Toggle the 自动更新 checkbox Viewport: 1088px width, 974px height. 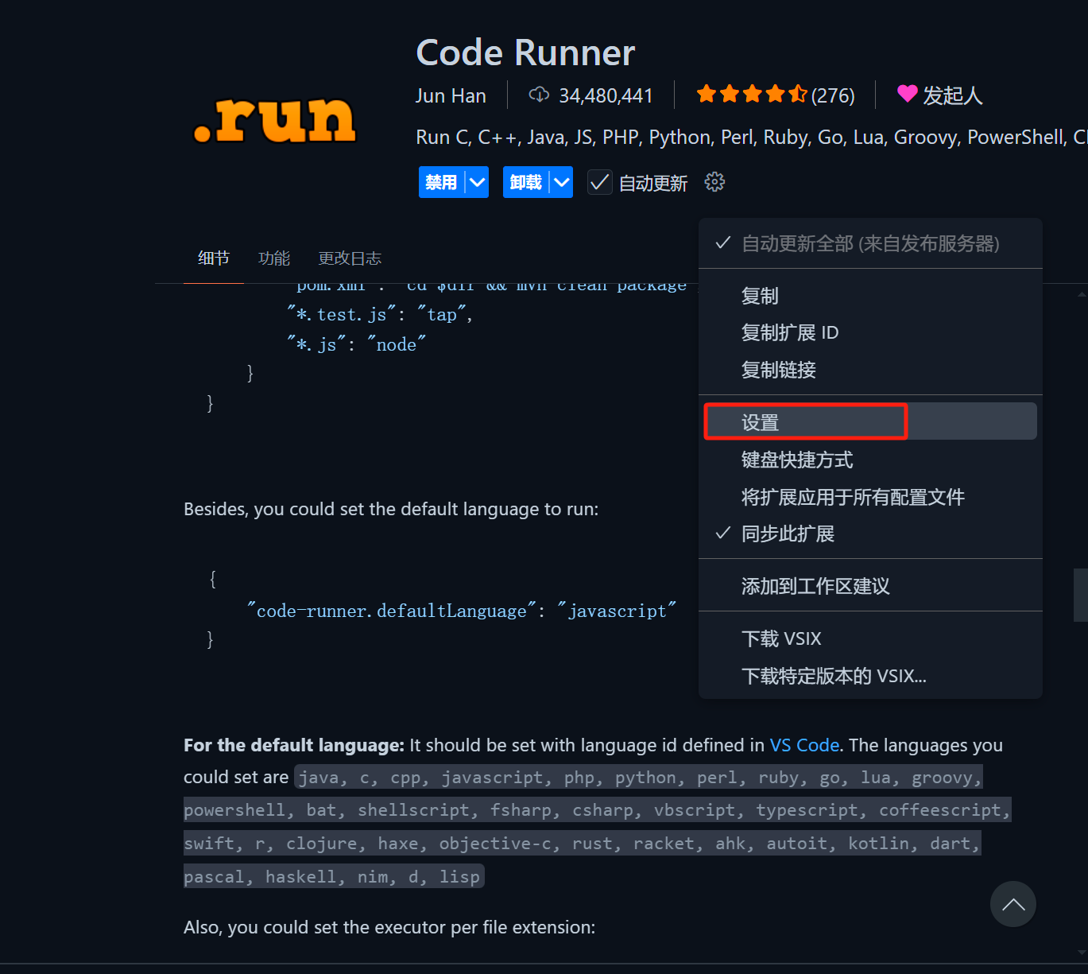click(x=599, y=183)
